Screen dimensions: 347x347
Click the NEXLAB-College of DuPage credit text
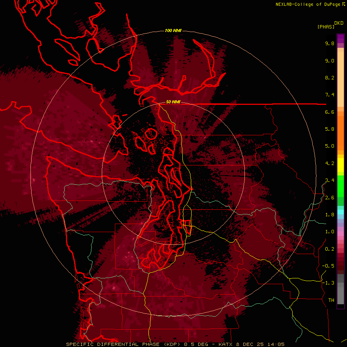308,4
